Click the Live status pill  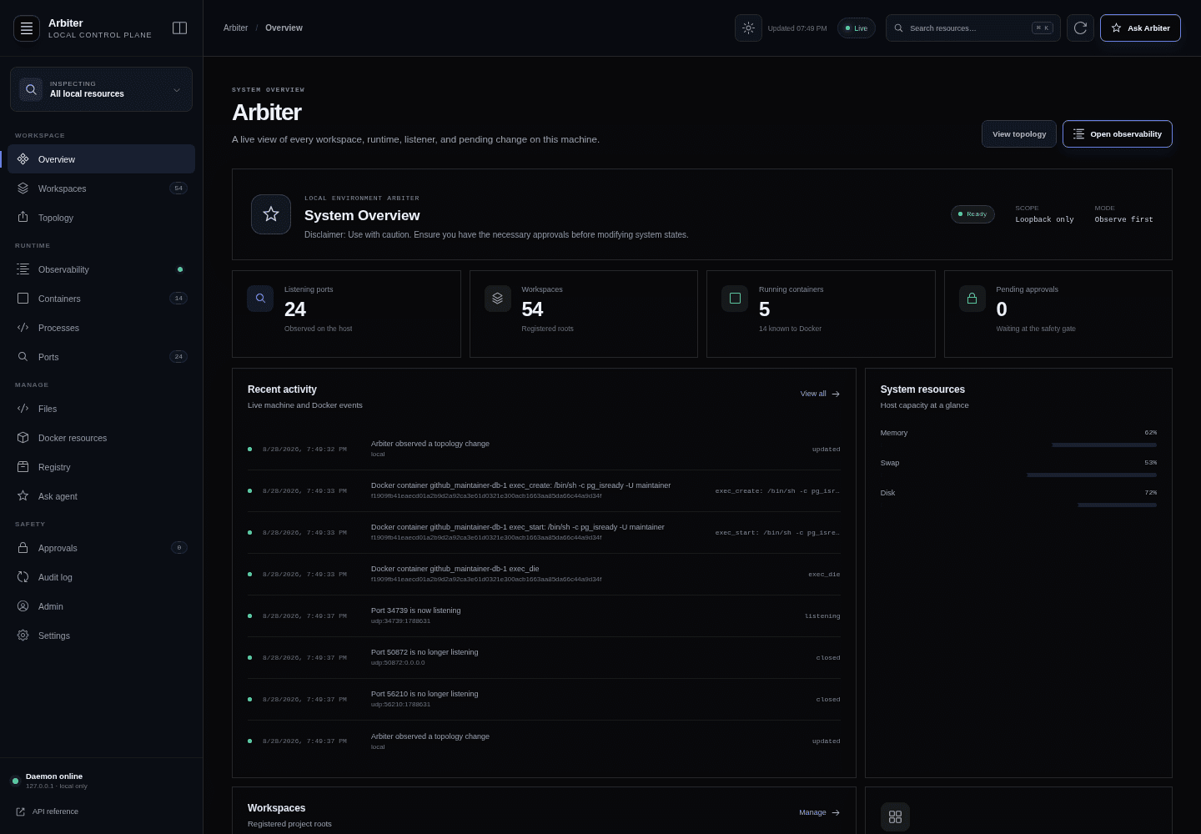coord(857,28)
